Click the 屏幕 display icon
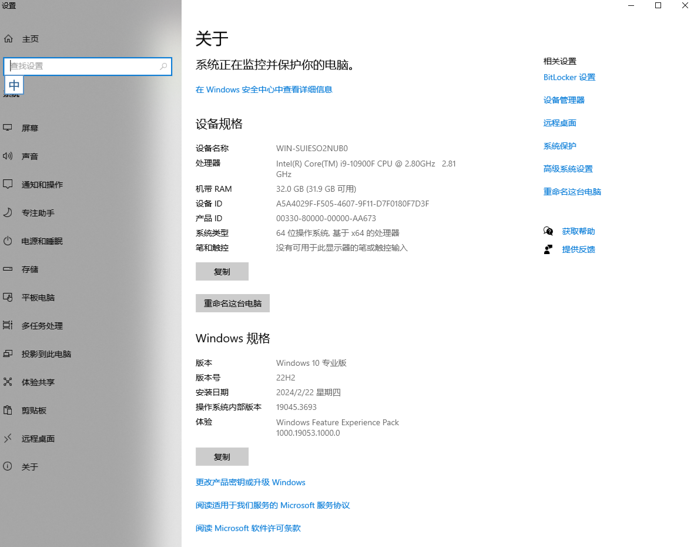Image resolution: width=694 pixels, height=547 pixels. point(8,128)
